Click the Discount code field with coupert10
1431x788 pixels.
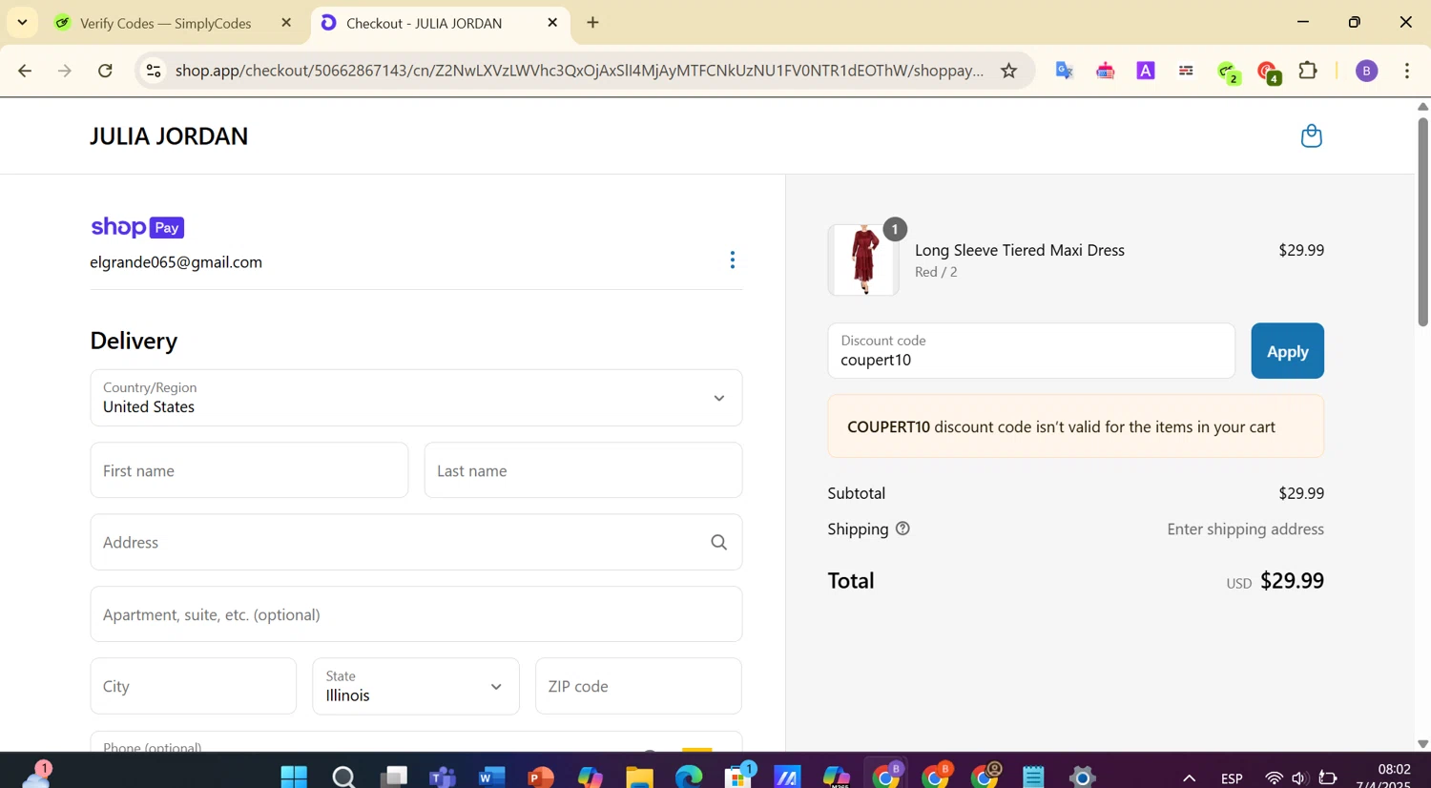click(x=1031, y=351)
